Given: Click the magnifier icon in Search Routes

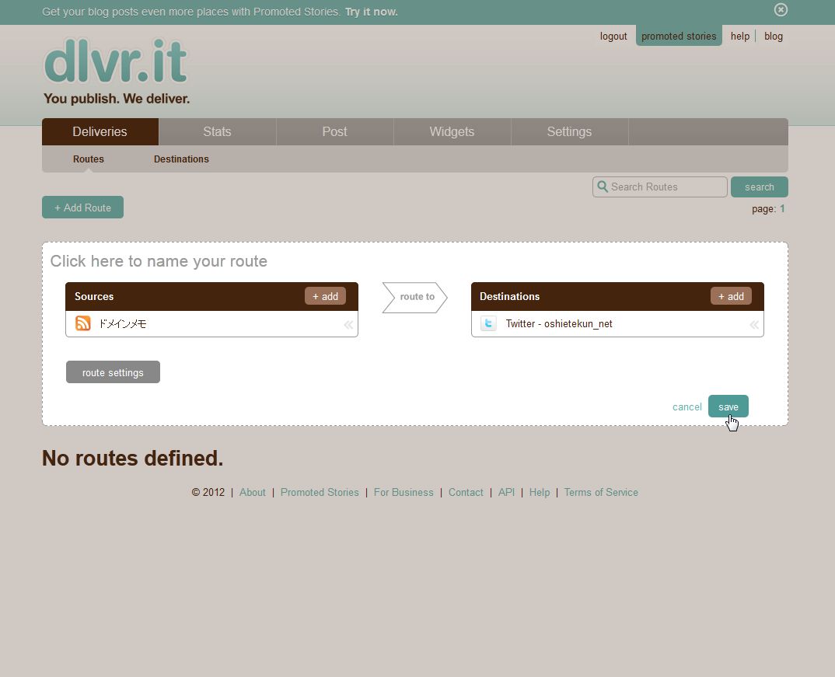Looking at the screenshot, I should [603, 187].
